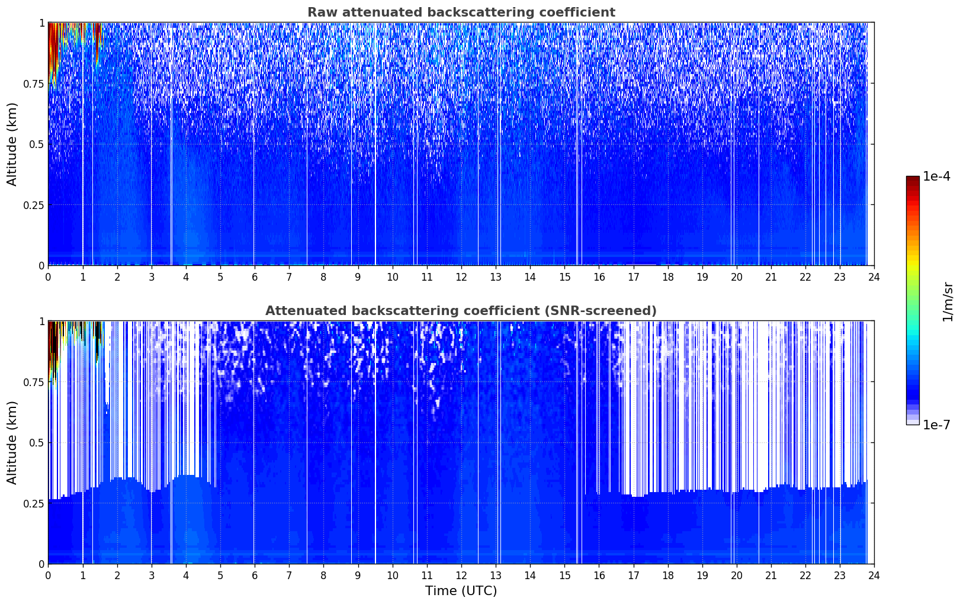Click the colorbar '1e-7' minimum label
The height and width of the screenshot is (604, 960).
[x=936, y=425]
